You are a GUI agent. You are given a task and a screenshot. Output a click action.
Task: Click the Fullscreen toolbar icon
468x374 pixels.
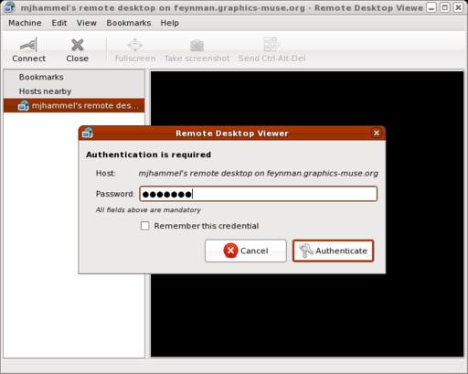[135, 45]
